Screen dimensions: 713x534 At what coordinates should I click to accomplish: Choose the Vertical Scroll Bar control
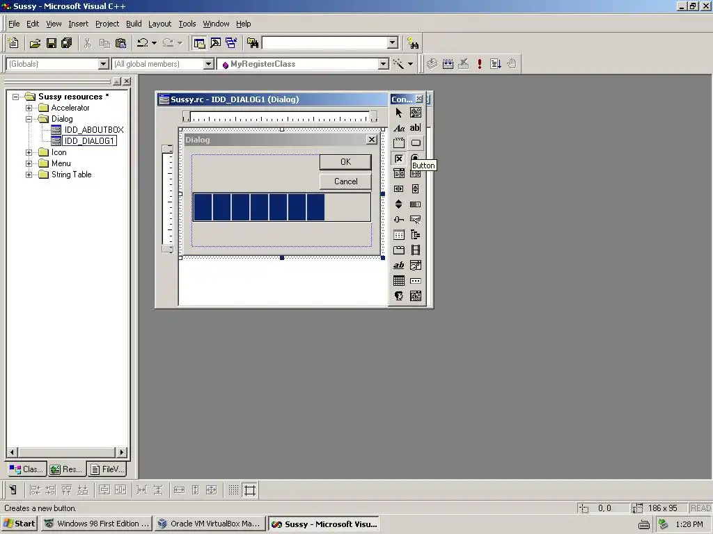click(416, 189)
